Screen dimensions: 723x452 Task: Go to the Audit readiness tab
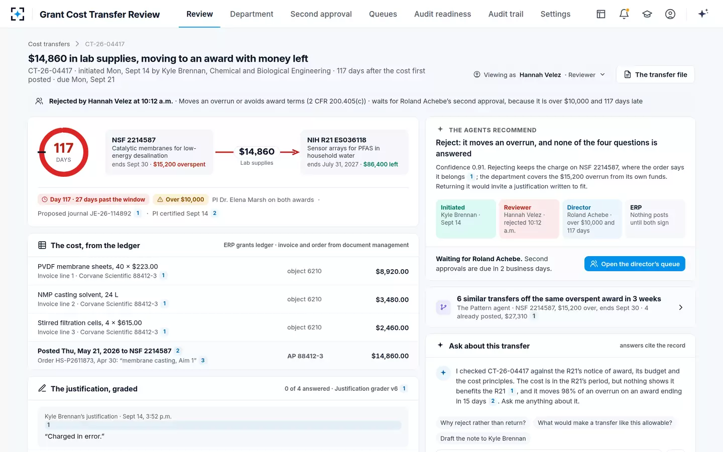pos(442,14)
